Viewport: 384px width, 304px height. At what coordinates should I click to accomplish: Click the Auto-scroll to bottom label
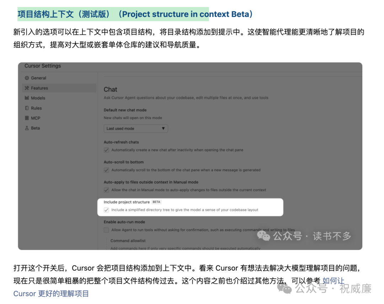click(123, 162)
